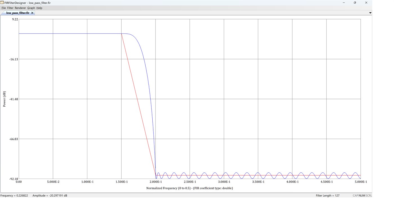Viewport: 394px width, 209px height.
Task: Restore down the FIRFilterDesigner window
Action: [x=355, y=3]
